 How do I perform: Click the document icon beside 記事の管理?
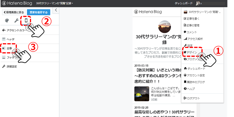click(x=185, y=25)
